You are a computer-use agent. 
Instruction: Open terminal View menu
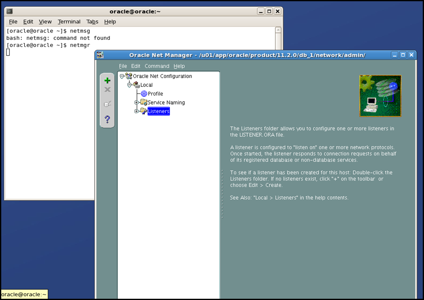(x=45, y=22)
